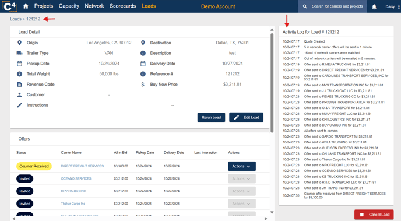Click the scroll down arrow of load panel
The height and width of the screenshot is (221, 401).
tap(272, 213)
